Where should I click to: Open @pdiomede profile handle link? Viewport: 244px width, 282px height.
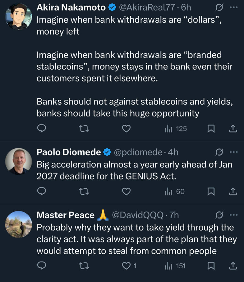(x=138, y=152)
